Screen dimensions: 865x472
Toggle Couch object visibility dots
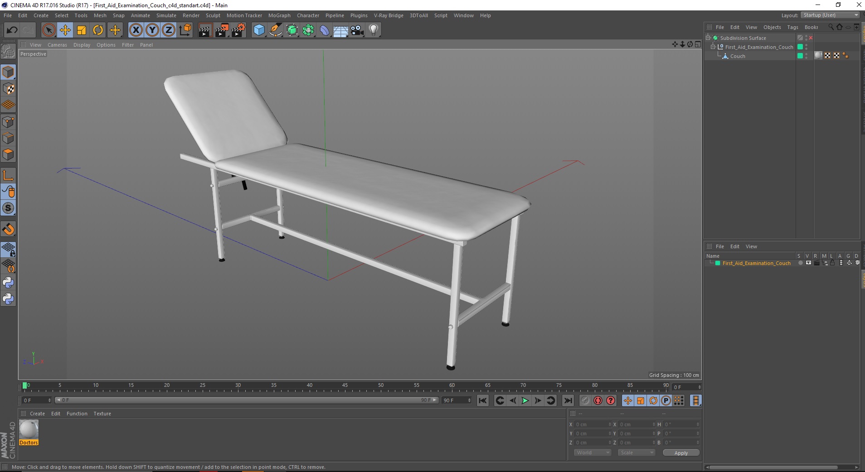(806, 56)
